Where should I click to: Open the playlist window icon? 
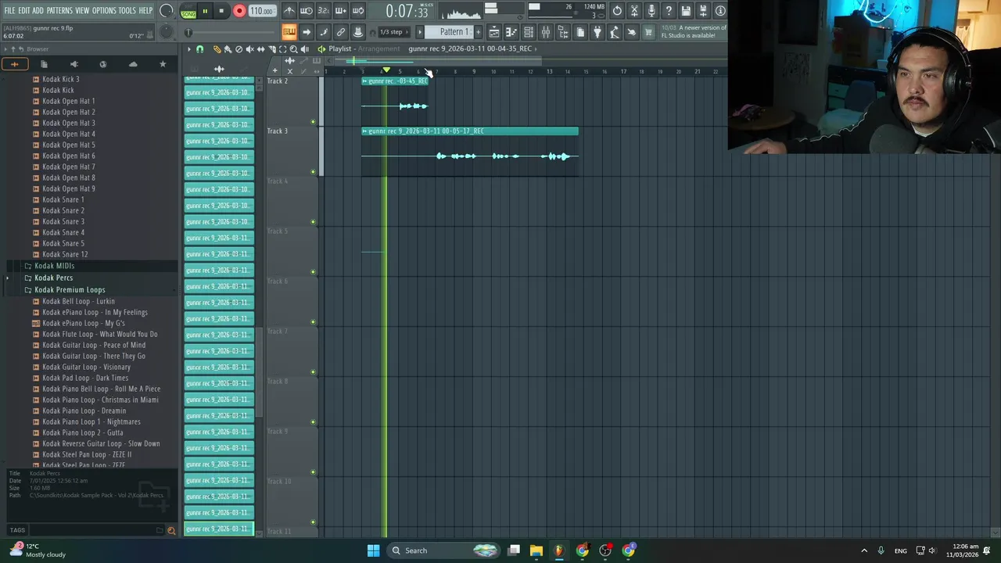pyautogui.click(x=494, y=32)
